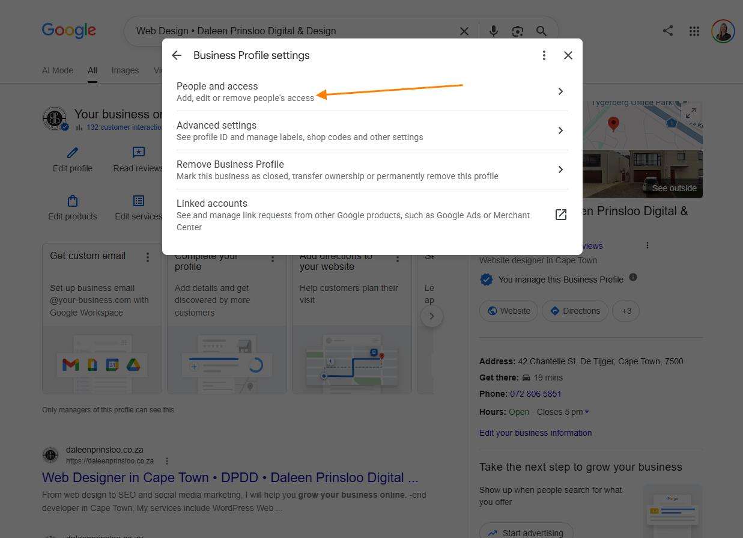Click 132 customer interactions link

[124, 127]
